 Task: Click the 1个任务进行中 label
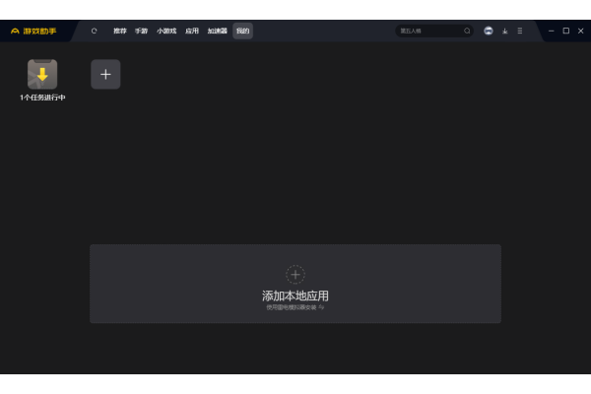[42, 98]
